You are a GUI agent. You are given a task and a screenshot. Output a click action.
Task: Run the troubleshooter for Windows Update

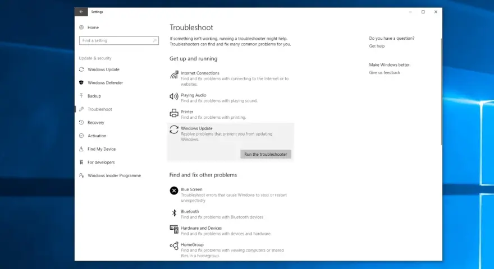[x=266, y=154]
